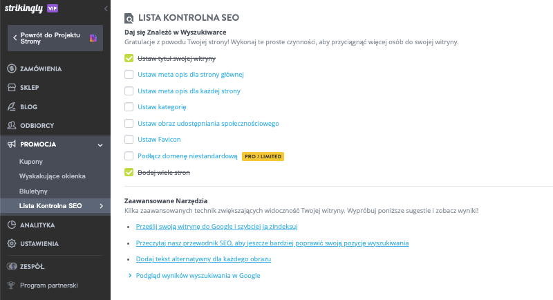Collapse the sidebar using the top arrow
553x300 pixels.
[x=106, y=8]
